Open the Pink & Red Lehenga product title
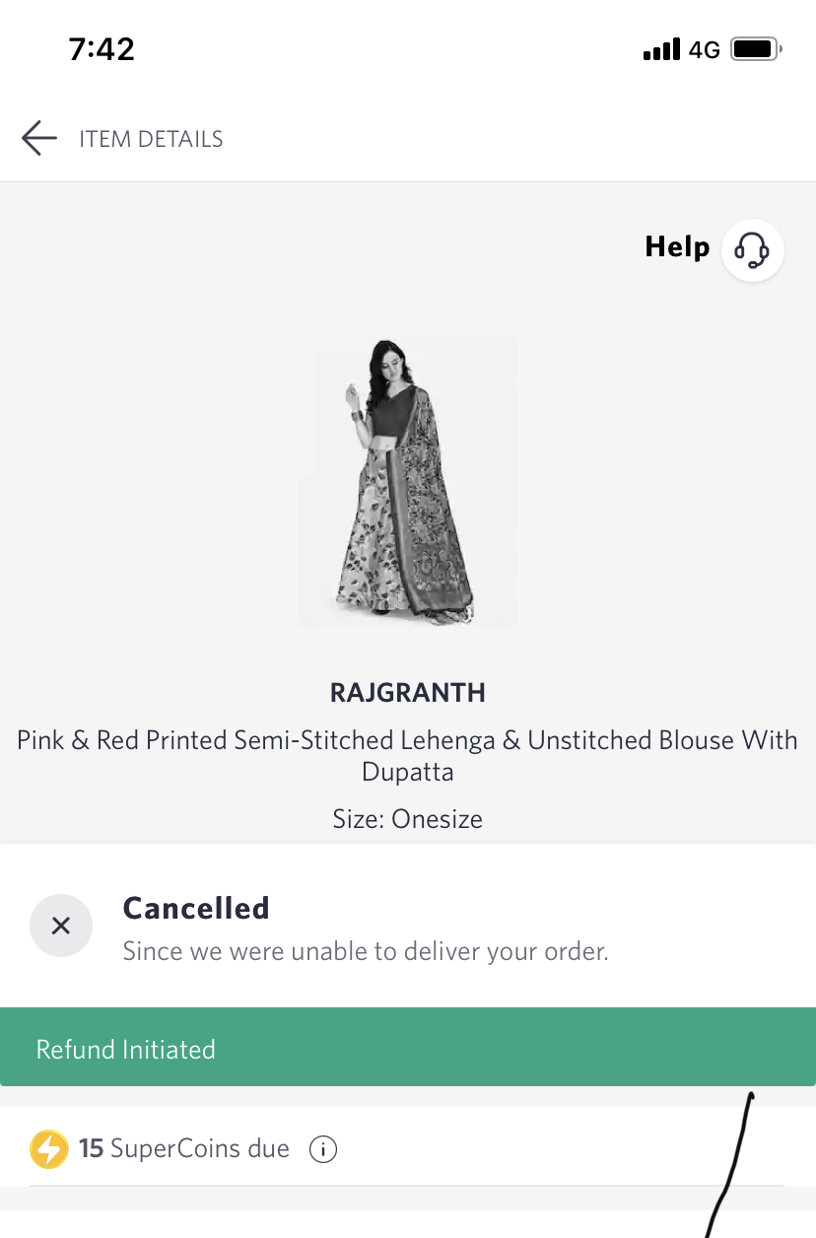816x1238 pixels. [x=408, y=755]
